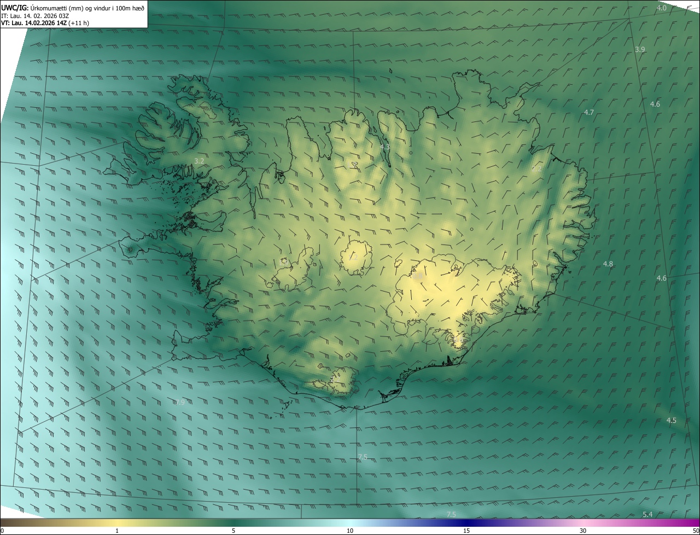The width and height of the screenshot is (700, 535).
Task: Click the 4.7 value label on the map
Action: click(x=589, y=112)
